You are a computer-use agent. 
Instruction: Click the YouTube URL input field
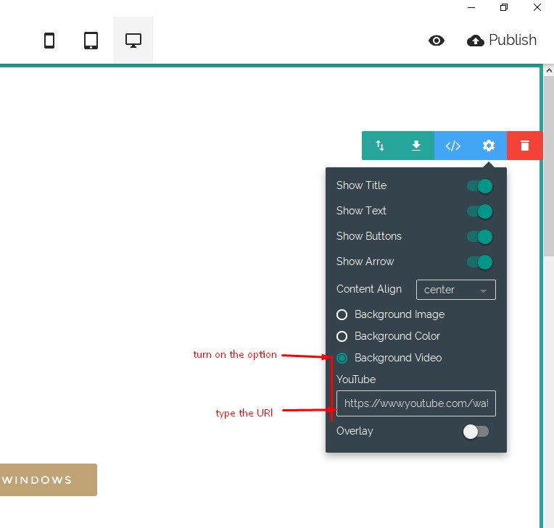click(416, 403)
